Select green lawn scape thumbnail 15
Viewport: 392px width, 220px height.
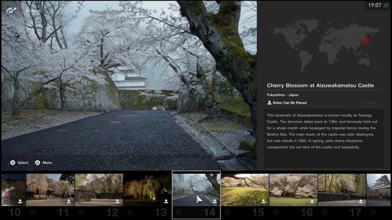point(245,190)
